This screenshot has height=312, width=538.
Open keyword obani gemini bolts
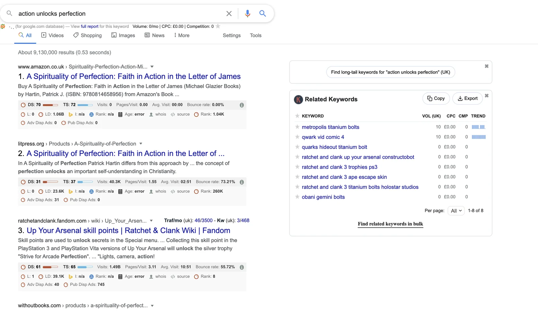(323, 197)
